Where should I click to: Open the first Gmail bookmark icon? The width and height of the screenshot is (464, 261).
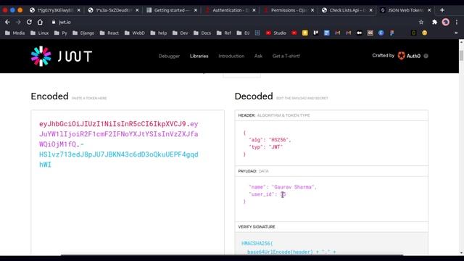tap(338, 33)
